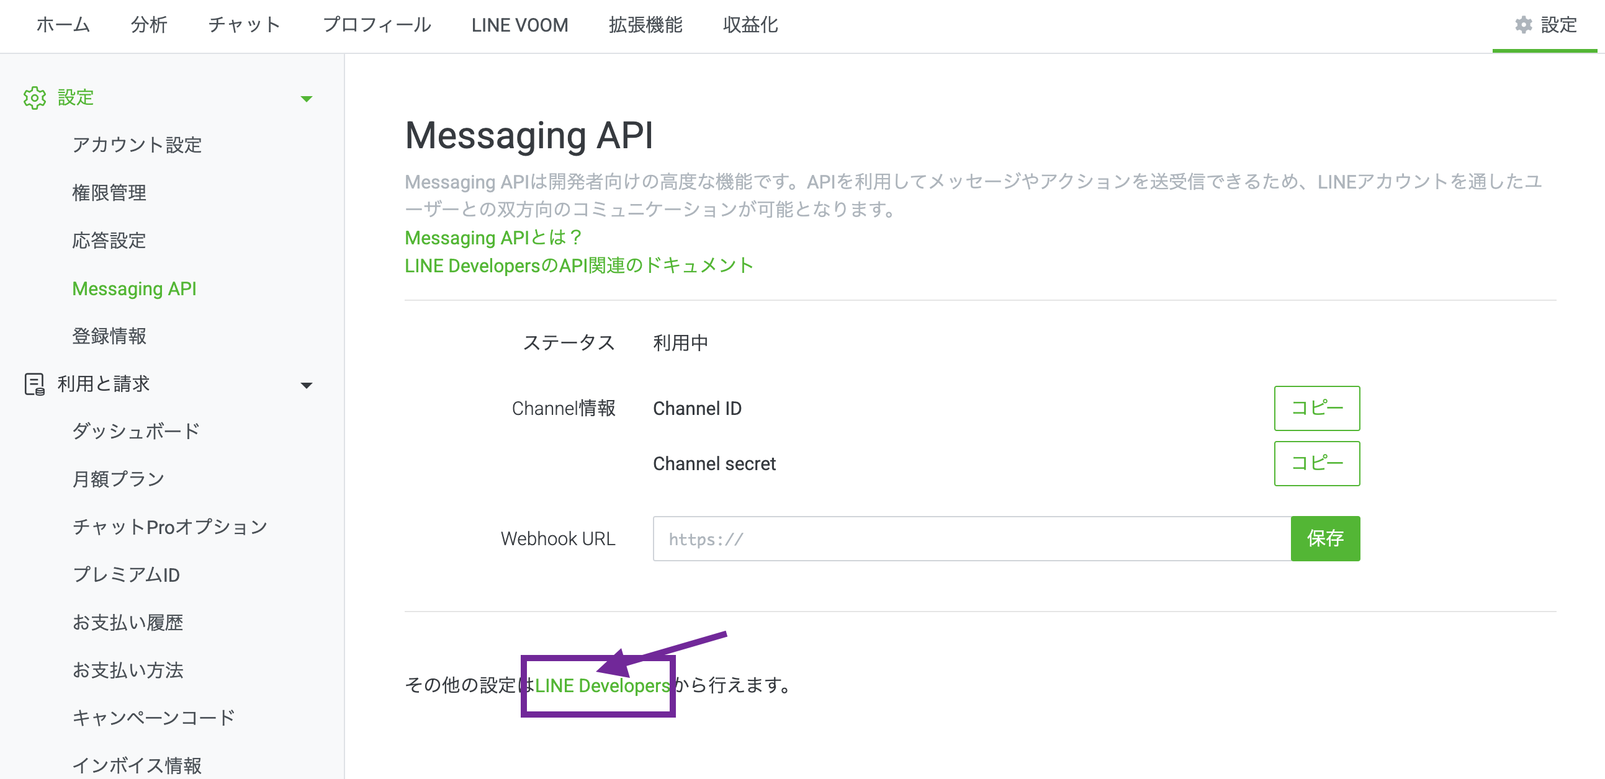Click the Channel情報 label

point(564,409)
